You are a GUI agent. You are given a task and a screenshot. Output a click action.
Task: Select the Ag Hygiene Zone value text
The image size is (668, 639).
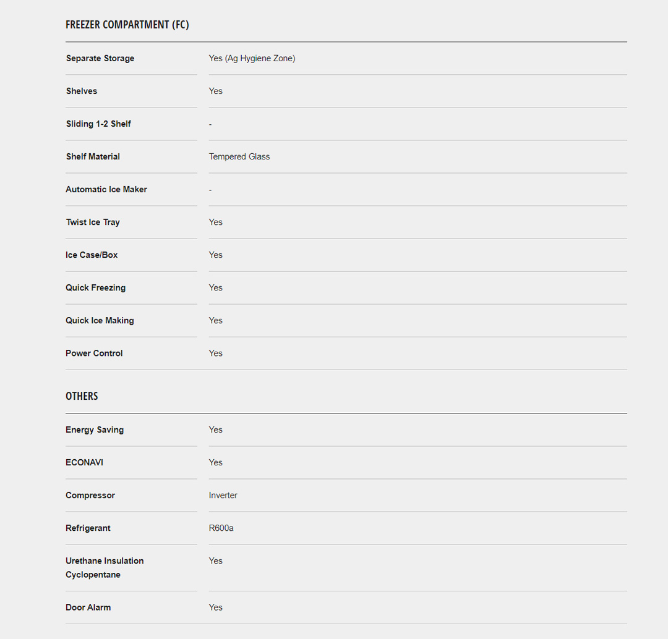coord(252,58)
